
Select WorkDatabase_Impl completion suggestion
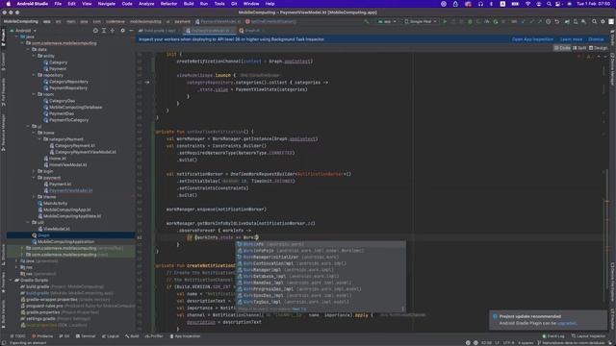[x=321, y=276]
